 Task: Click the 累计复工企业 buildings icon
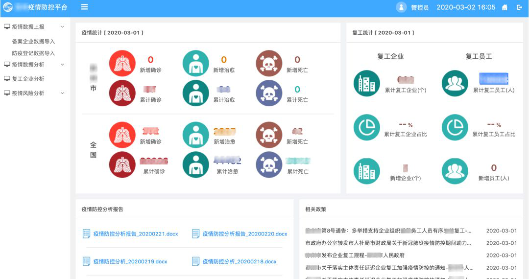[x=367, y=83]
